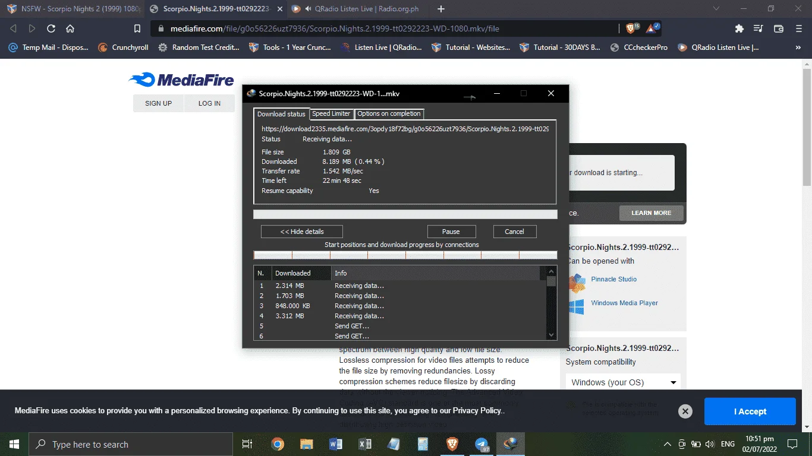This screenshot has width=812, height=456.
Task: Click the 'N.' column header
Action: (262, 273)
